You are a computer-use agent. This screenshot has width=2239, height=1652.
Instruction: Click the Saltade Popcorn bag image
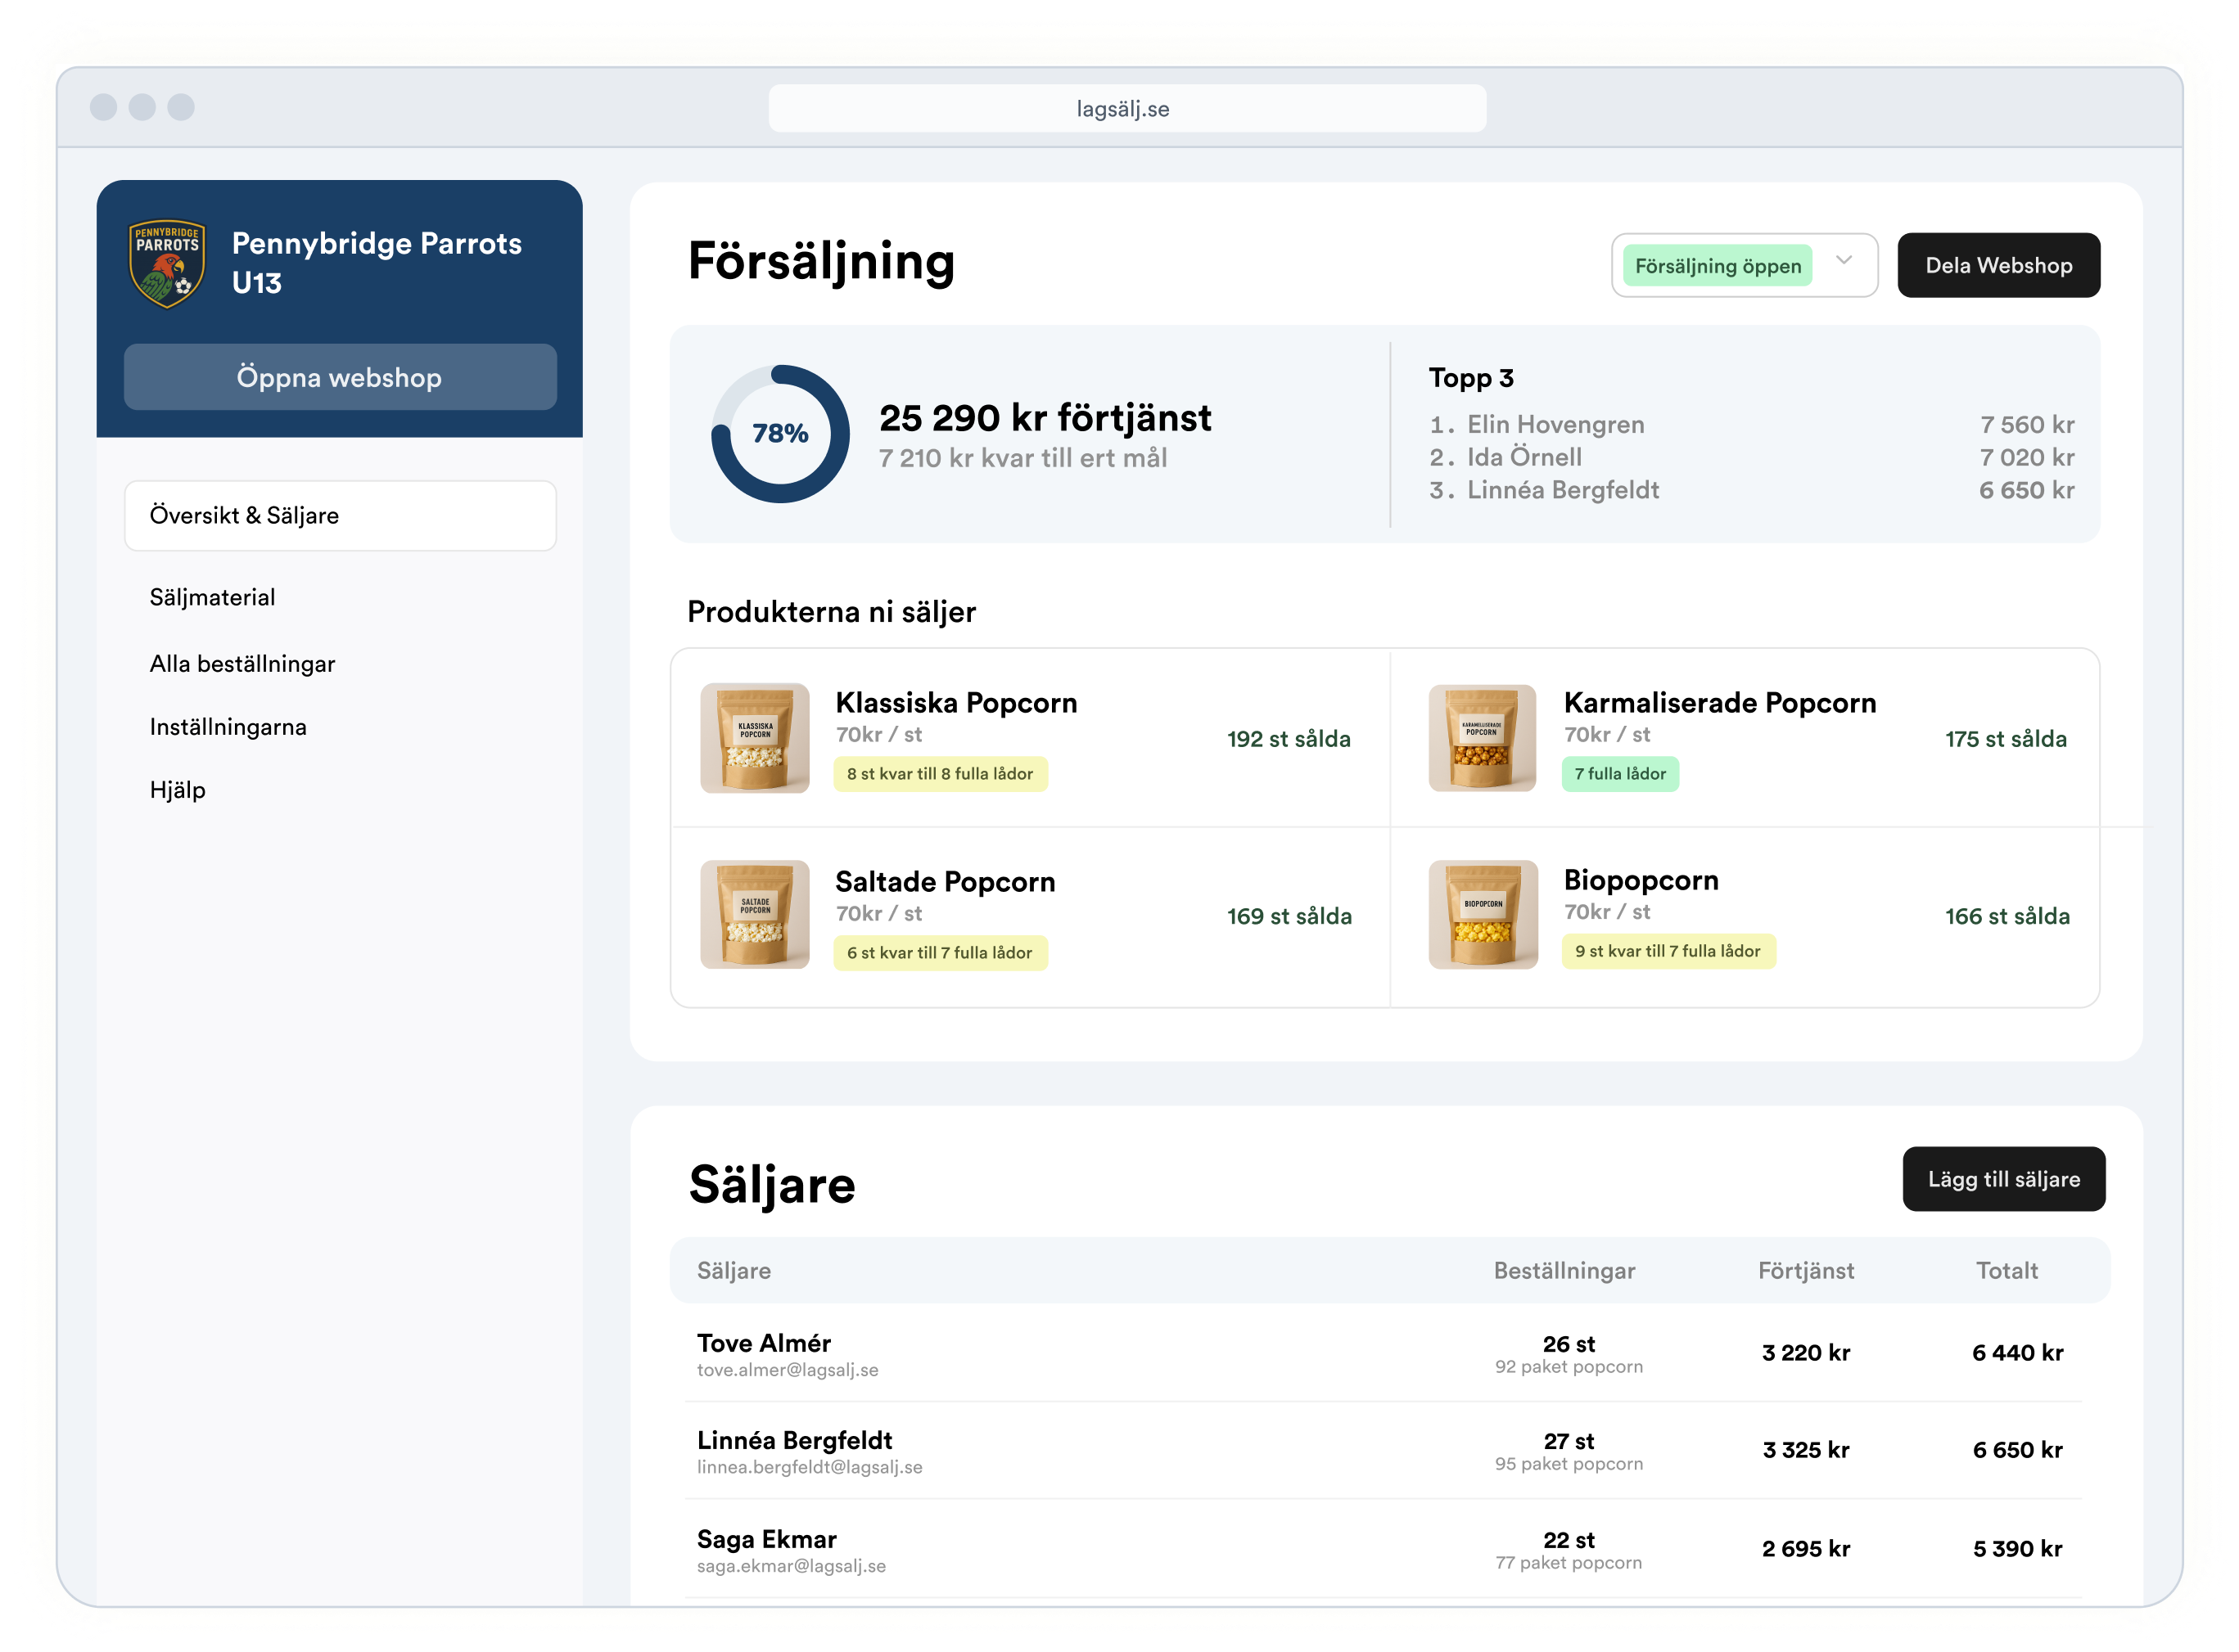pyautogui.click(x=754, y=915)
